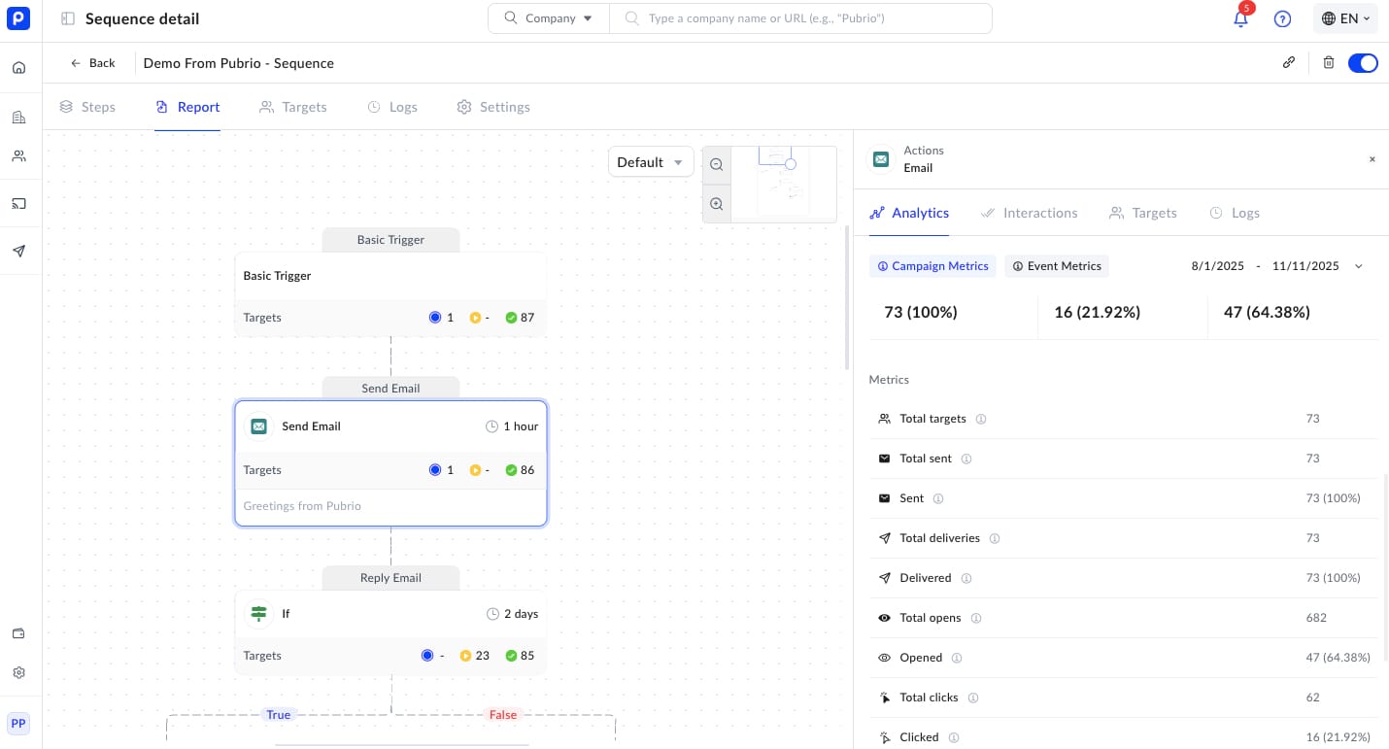Screen dimensions: 1389x749
Task: Toggle the sequence active switch
Action: coord(1363,63)
